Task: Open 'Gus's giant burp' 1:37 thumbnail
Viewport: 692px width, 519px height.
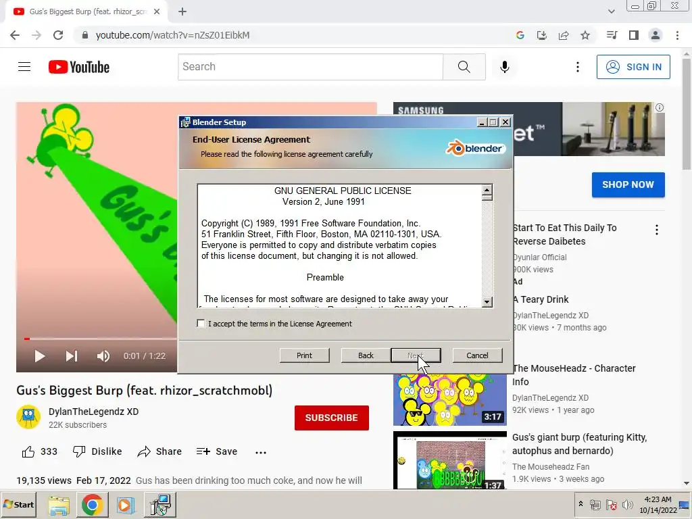Action: (x=449, y=460)
